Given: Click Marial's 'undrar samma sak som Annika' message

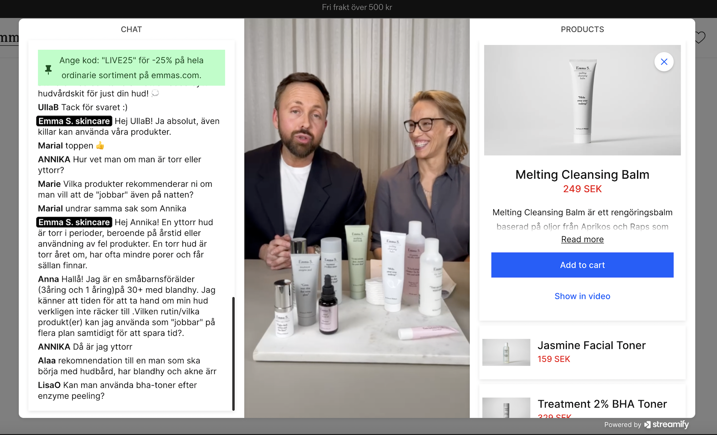Looking at the screenshot, I should [x=112, y=208].
